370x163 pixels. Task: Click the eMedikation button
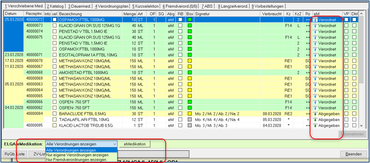[x=135, y=144]
